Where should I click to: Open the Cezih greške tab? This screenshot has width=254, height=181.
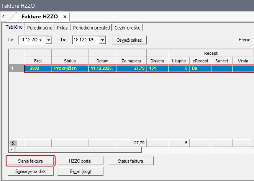128,28
